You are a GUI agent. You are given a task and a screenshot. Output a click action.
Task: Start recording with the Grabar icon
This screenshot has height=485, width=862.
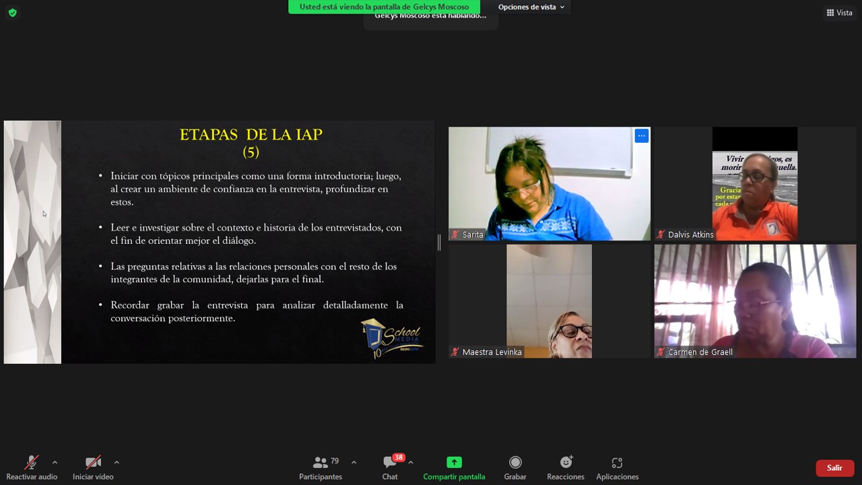click(515, 462)
